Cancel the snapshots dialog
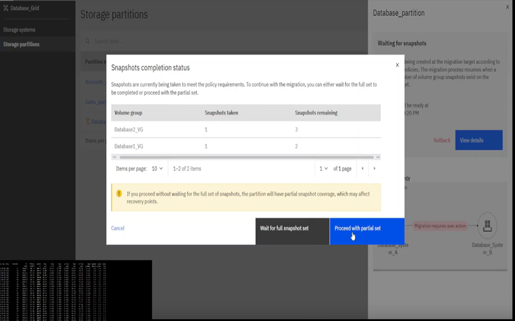Screen dimensions: 515x321 [118, 228]
